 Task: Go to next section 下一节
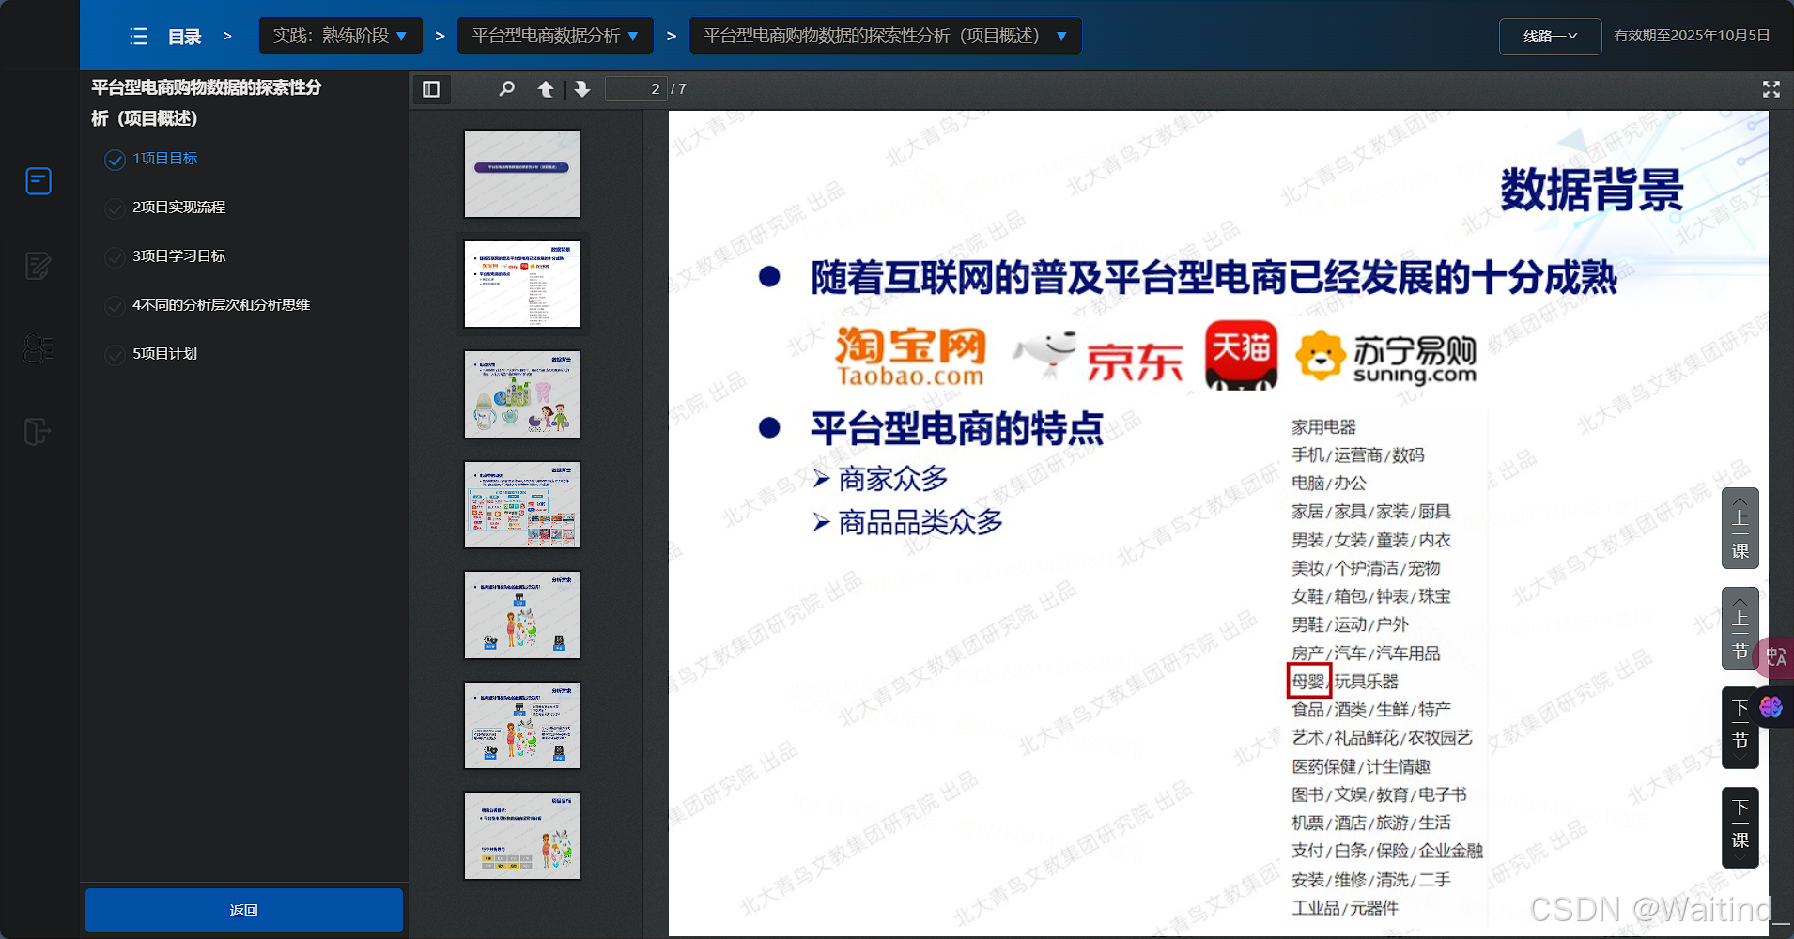tap(1740, 728)
